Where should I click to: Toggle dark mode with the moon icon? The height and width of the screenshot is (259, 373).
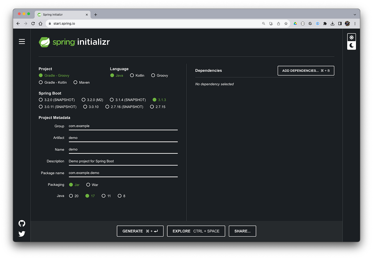pos(352,45)
